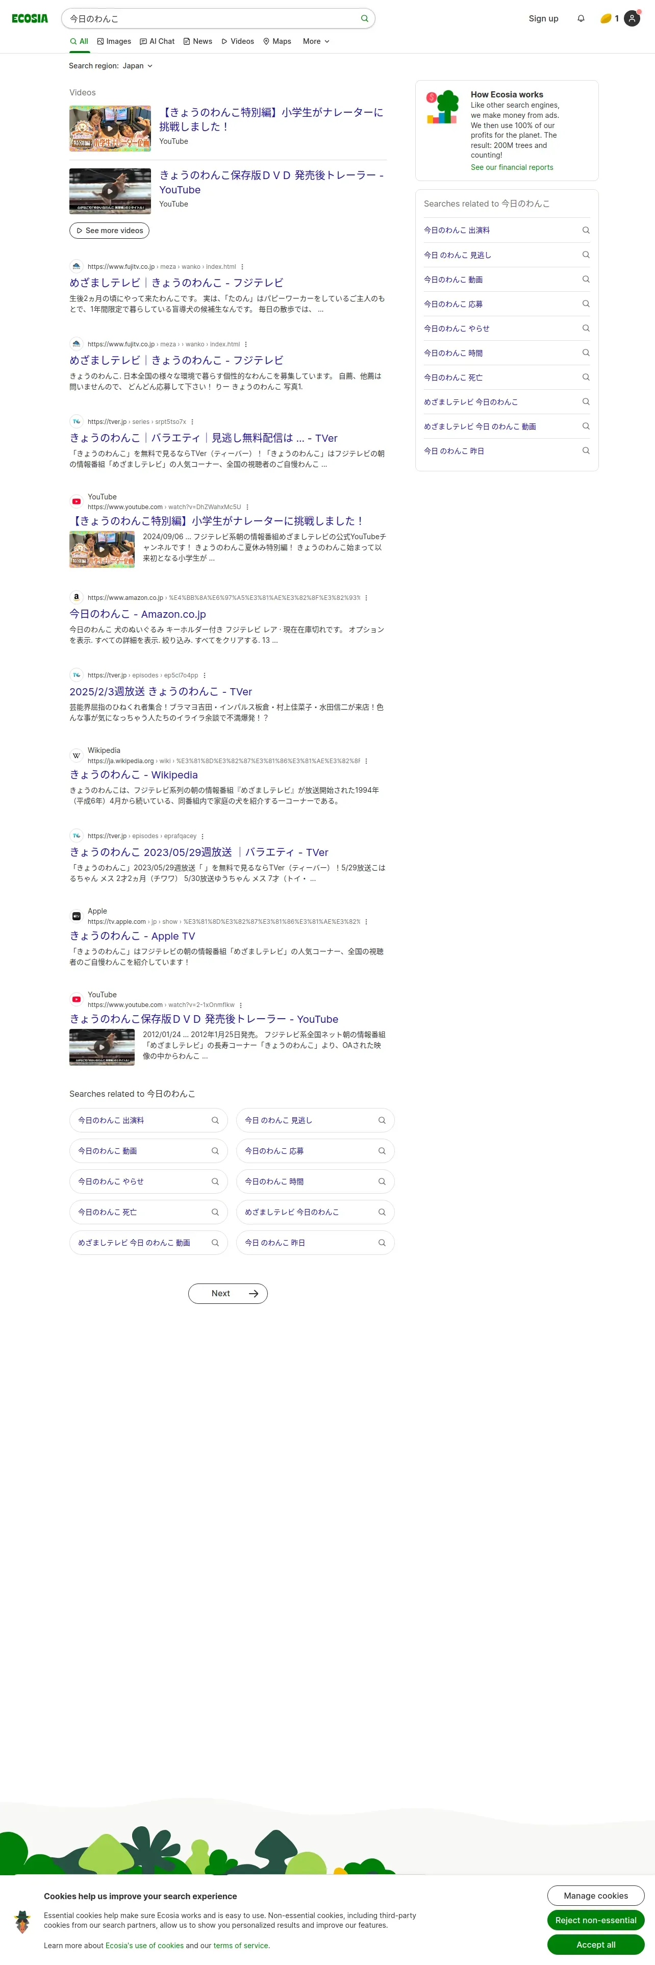The width and height of the screenshot is (655, 1965).
Task: Click the Ecosia logo
Action: pos(30,18)
